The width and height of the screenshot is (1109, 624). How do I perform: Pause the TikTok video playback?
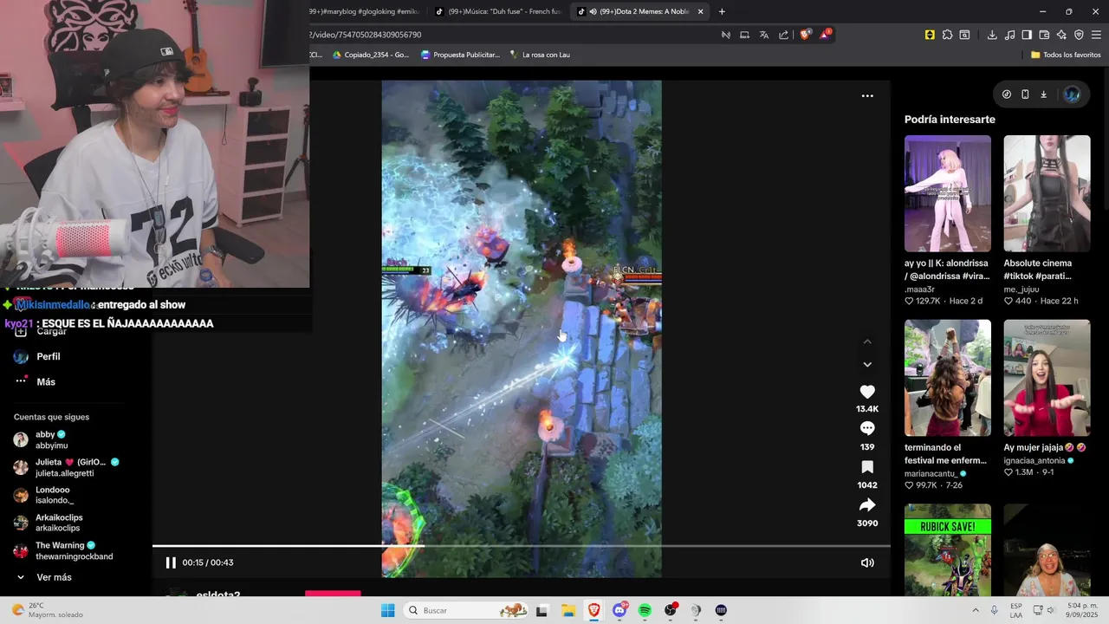pos(171,562)
